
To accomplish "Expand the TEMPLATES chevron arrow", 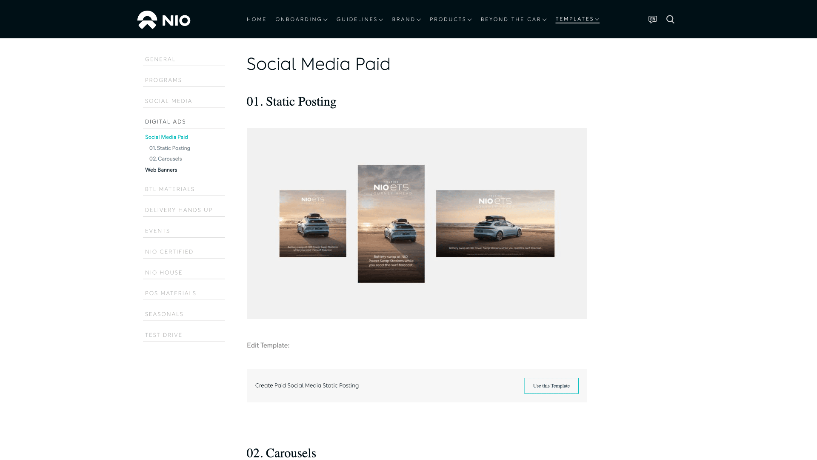I will click(x=597, y=19).
